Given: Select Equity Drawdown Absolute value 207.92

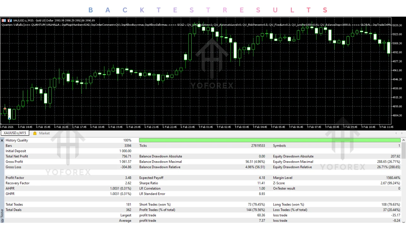Looking at the screenshot, I should click(395, 156).
